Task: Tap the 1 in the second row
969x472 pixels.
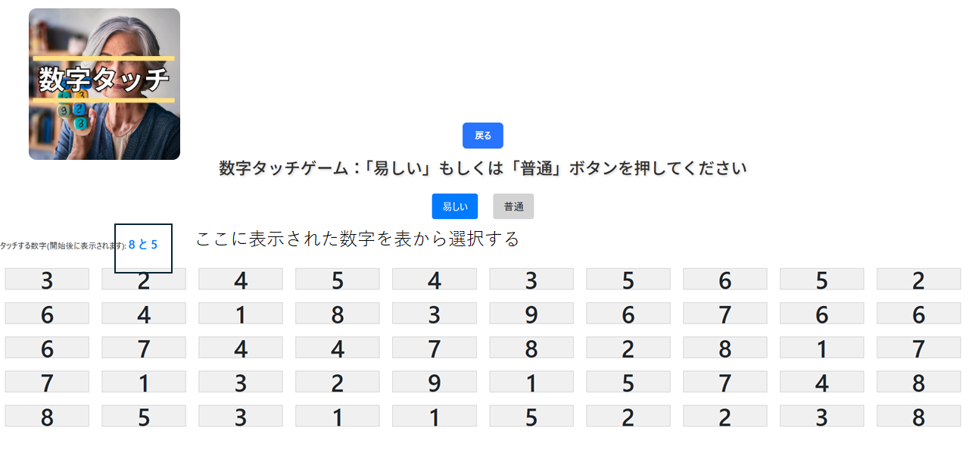Action: (x=240, y=314)
